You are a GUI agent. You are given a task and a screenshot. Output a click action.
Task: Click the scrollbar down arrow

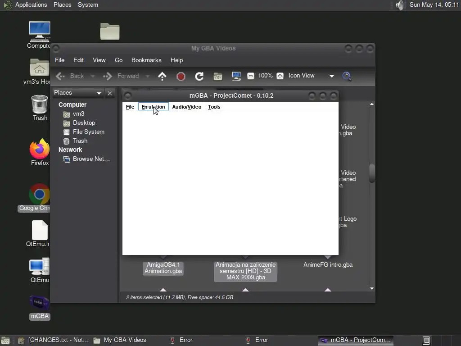tap(372, 288)
